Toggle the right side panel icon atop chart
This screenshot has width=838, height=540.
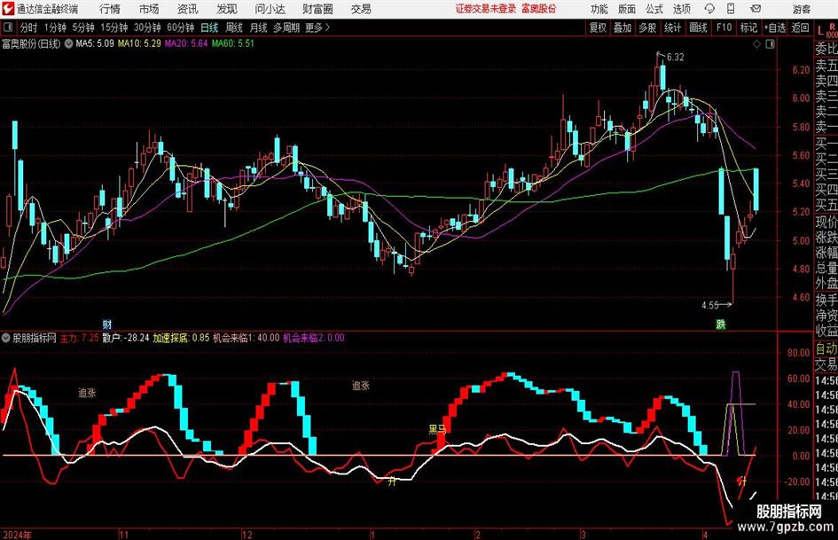coord(770,44)
